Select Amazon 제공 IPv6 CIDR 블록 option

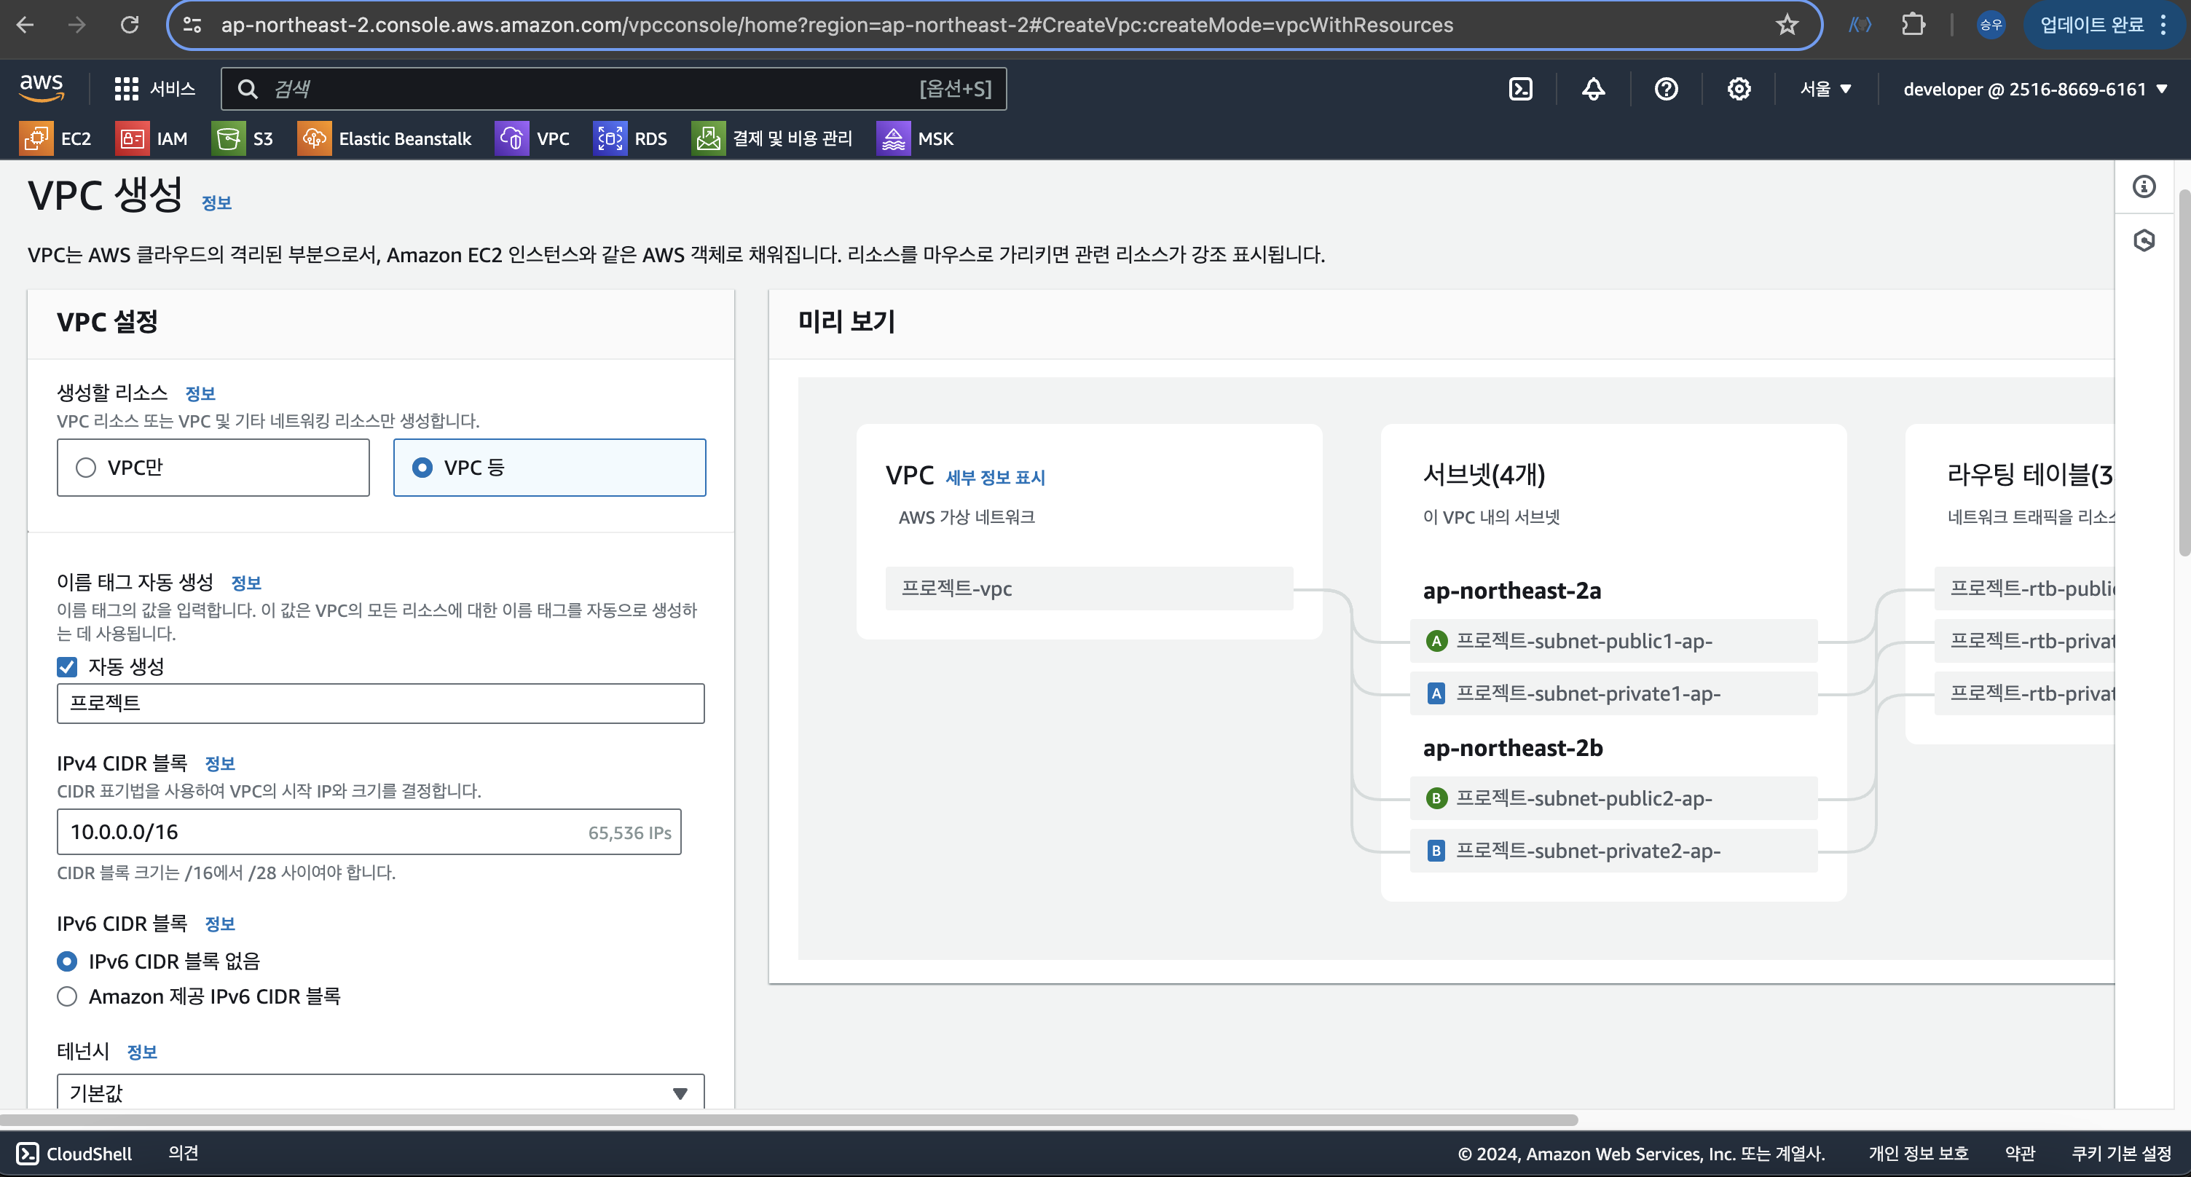click(67, 996)
